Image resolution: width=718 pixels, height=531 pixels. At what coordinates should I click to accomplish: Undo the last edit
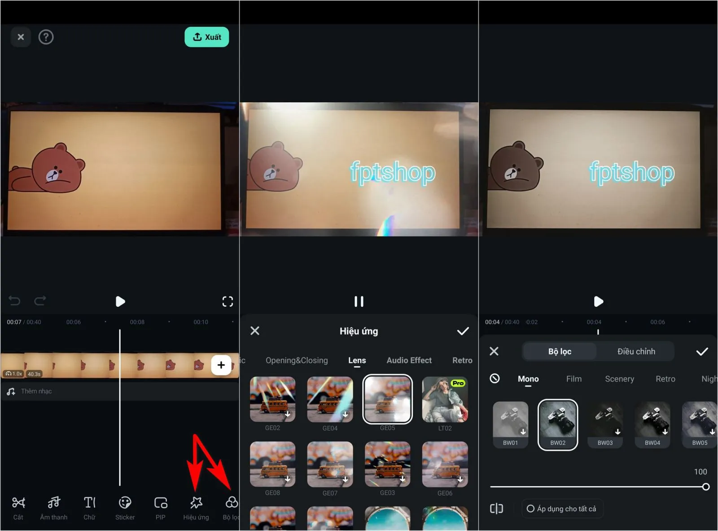click(x=14, y=301)
